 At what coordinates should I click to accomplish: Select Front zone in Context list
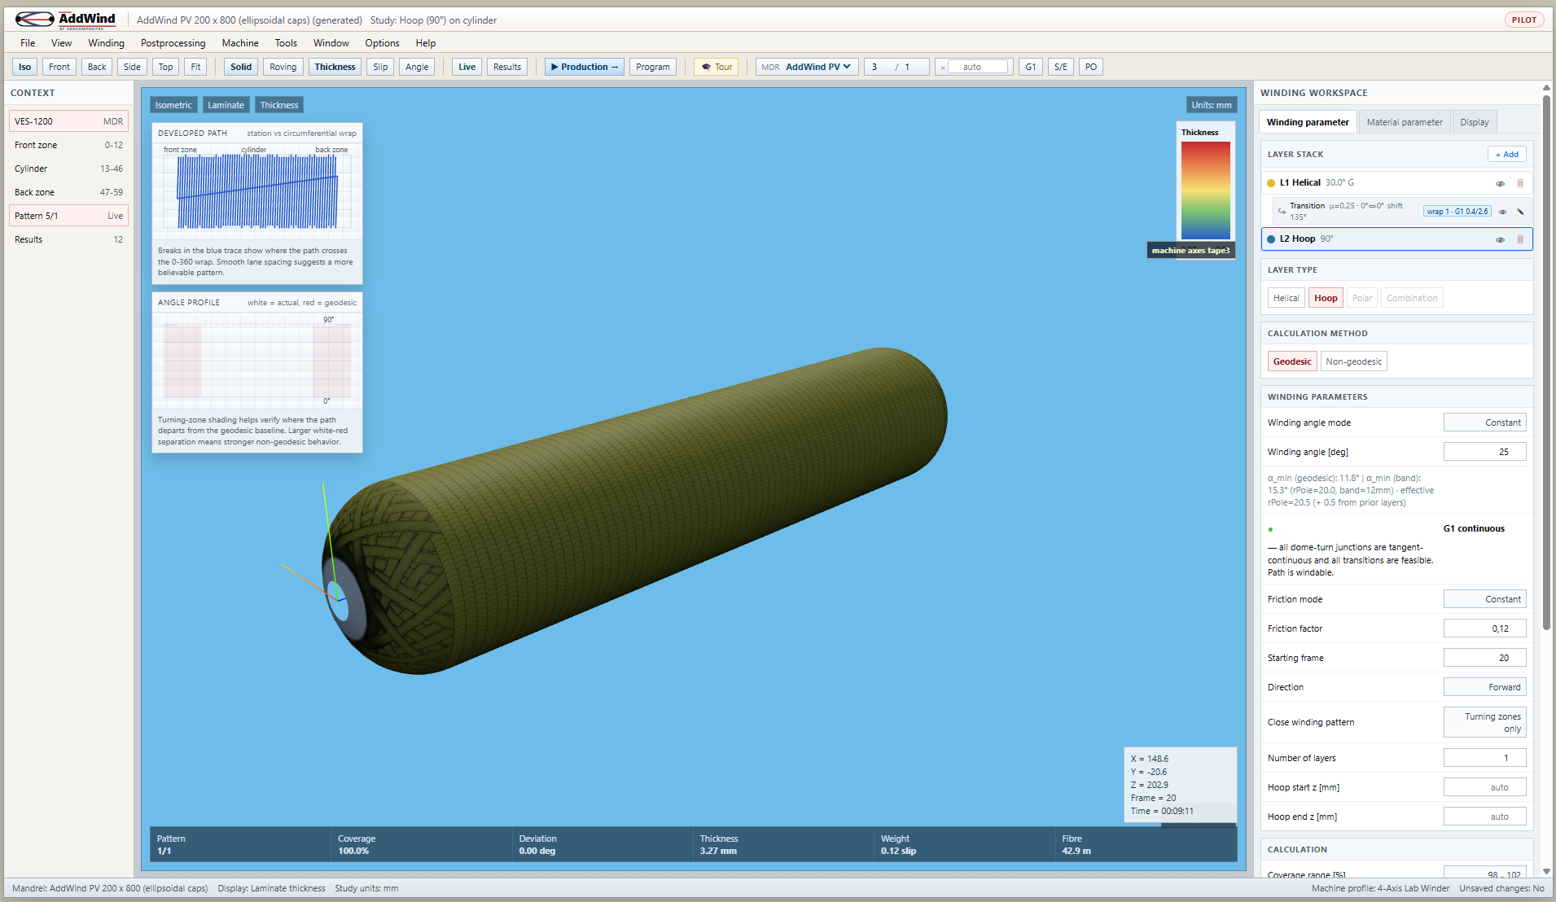point(68,145)
